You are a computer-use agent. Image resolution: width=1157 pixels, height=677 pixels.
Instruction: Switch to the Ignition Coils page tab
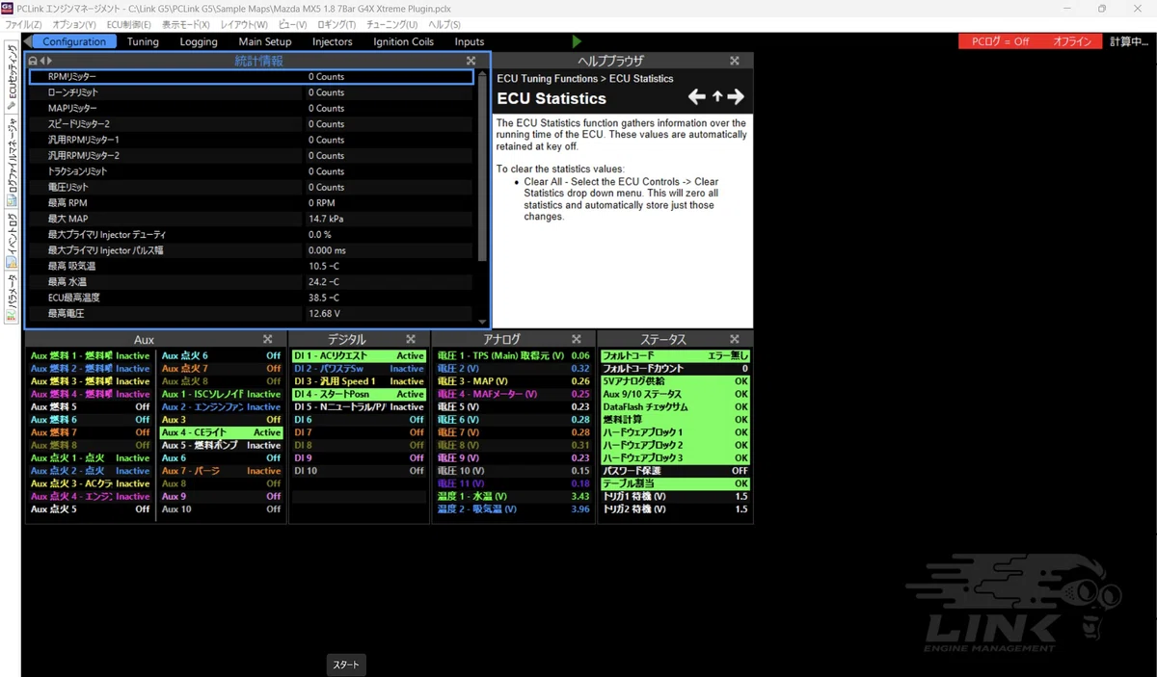click(403, 41)
